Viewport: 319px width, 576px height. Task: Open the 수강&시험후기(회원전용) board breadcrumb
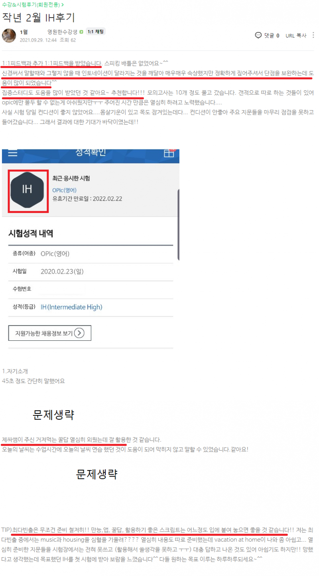click(33, 5)
